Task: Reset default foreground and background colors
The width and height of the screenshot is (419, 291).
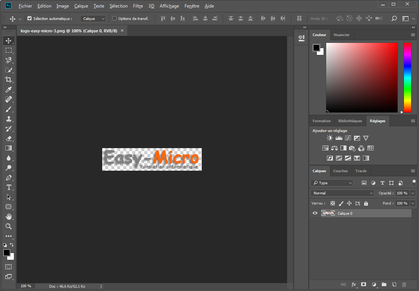Action: (5, 245)
